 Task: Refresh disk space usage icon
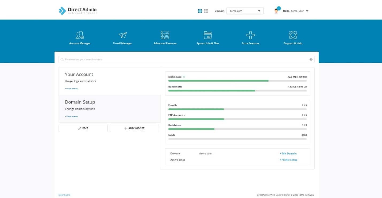click(x=184, y=77)
